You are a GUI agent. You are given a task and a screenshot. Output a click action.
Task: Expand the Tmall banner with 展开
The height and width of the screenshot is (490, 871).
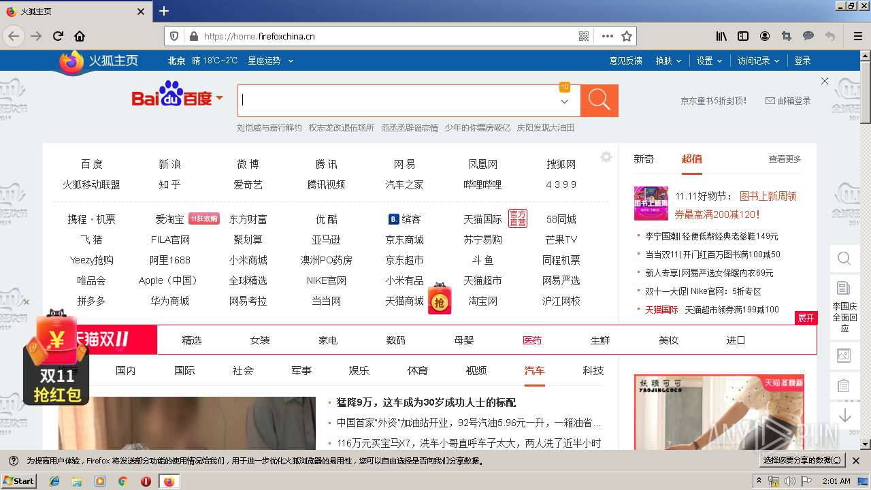(x=806, y=318)
